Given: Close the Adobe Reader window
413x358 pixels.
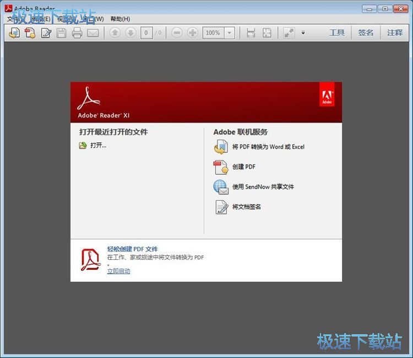Looking at the screenshot, I should click(x=401, y=9).
